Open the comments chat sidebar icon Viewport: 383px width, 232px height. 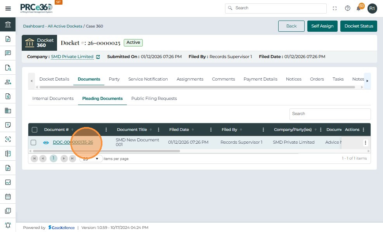[8, 53]
